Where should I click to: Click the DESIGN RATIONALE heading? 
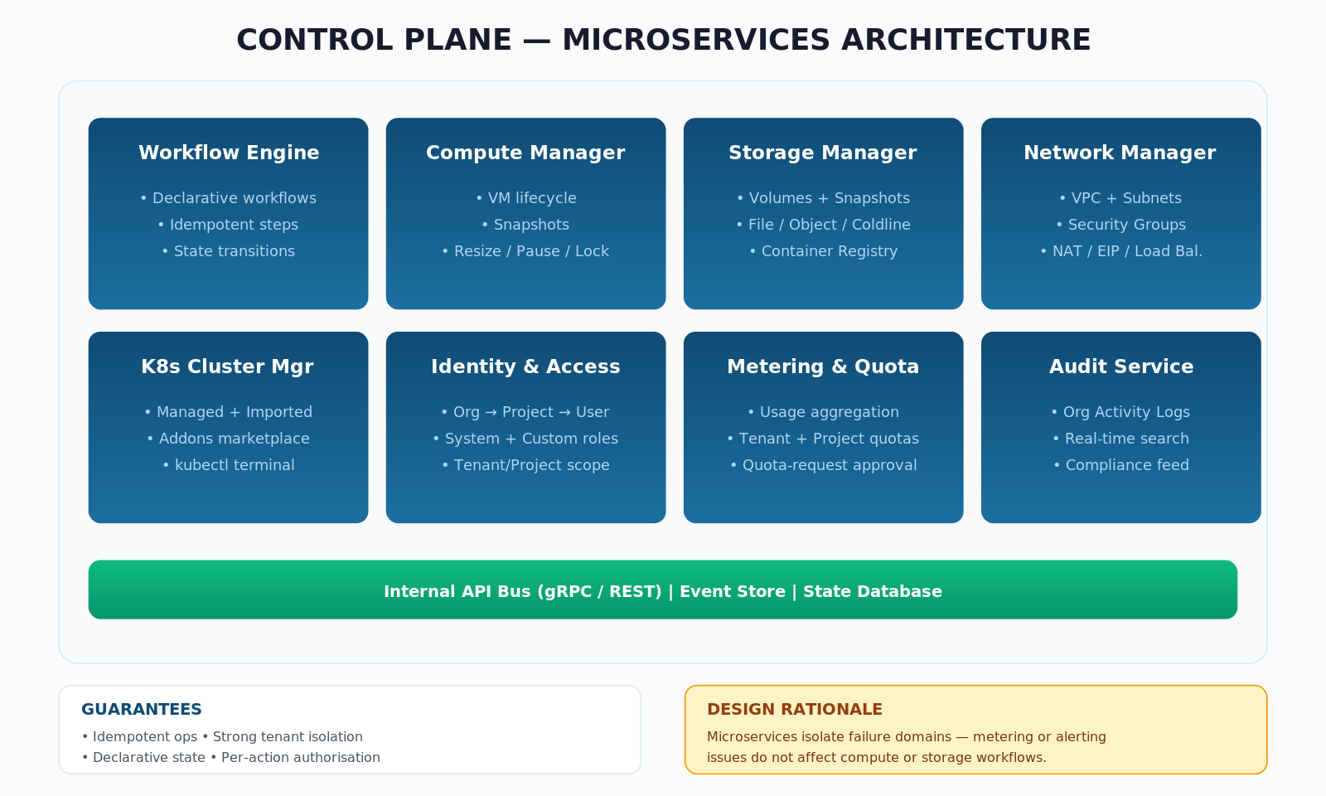tap(795, 710)
